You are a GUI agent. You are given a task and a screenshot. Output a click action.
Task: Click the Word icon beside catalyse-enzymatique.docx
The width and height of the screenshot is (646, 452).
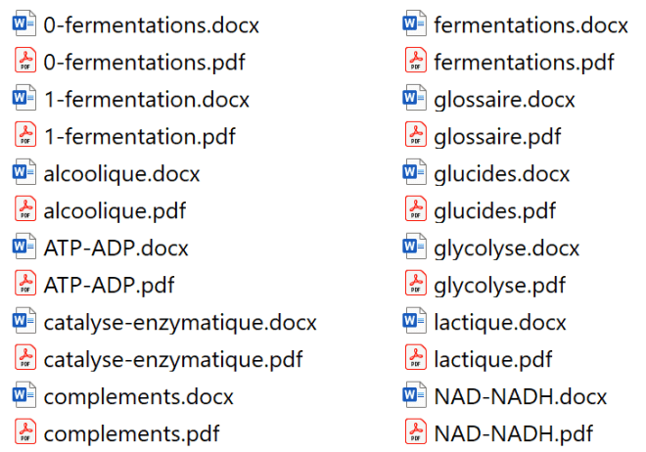(x=24, y=322)
